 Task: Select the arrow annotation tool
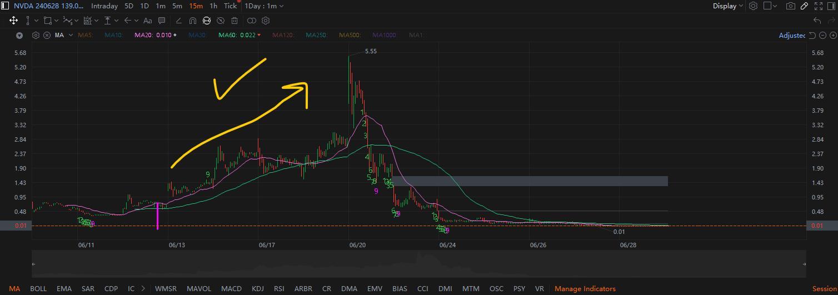tap(127, 21)
